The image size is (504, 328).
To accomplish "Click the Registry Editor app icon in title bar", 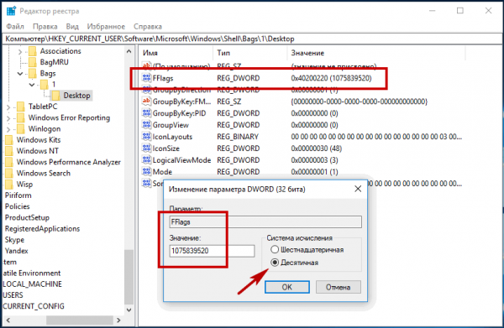I will point(11,11).
